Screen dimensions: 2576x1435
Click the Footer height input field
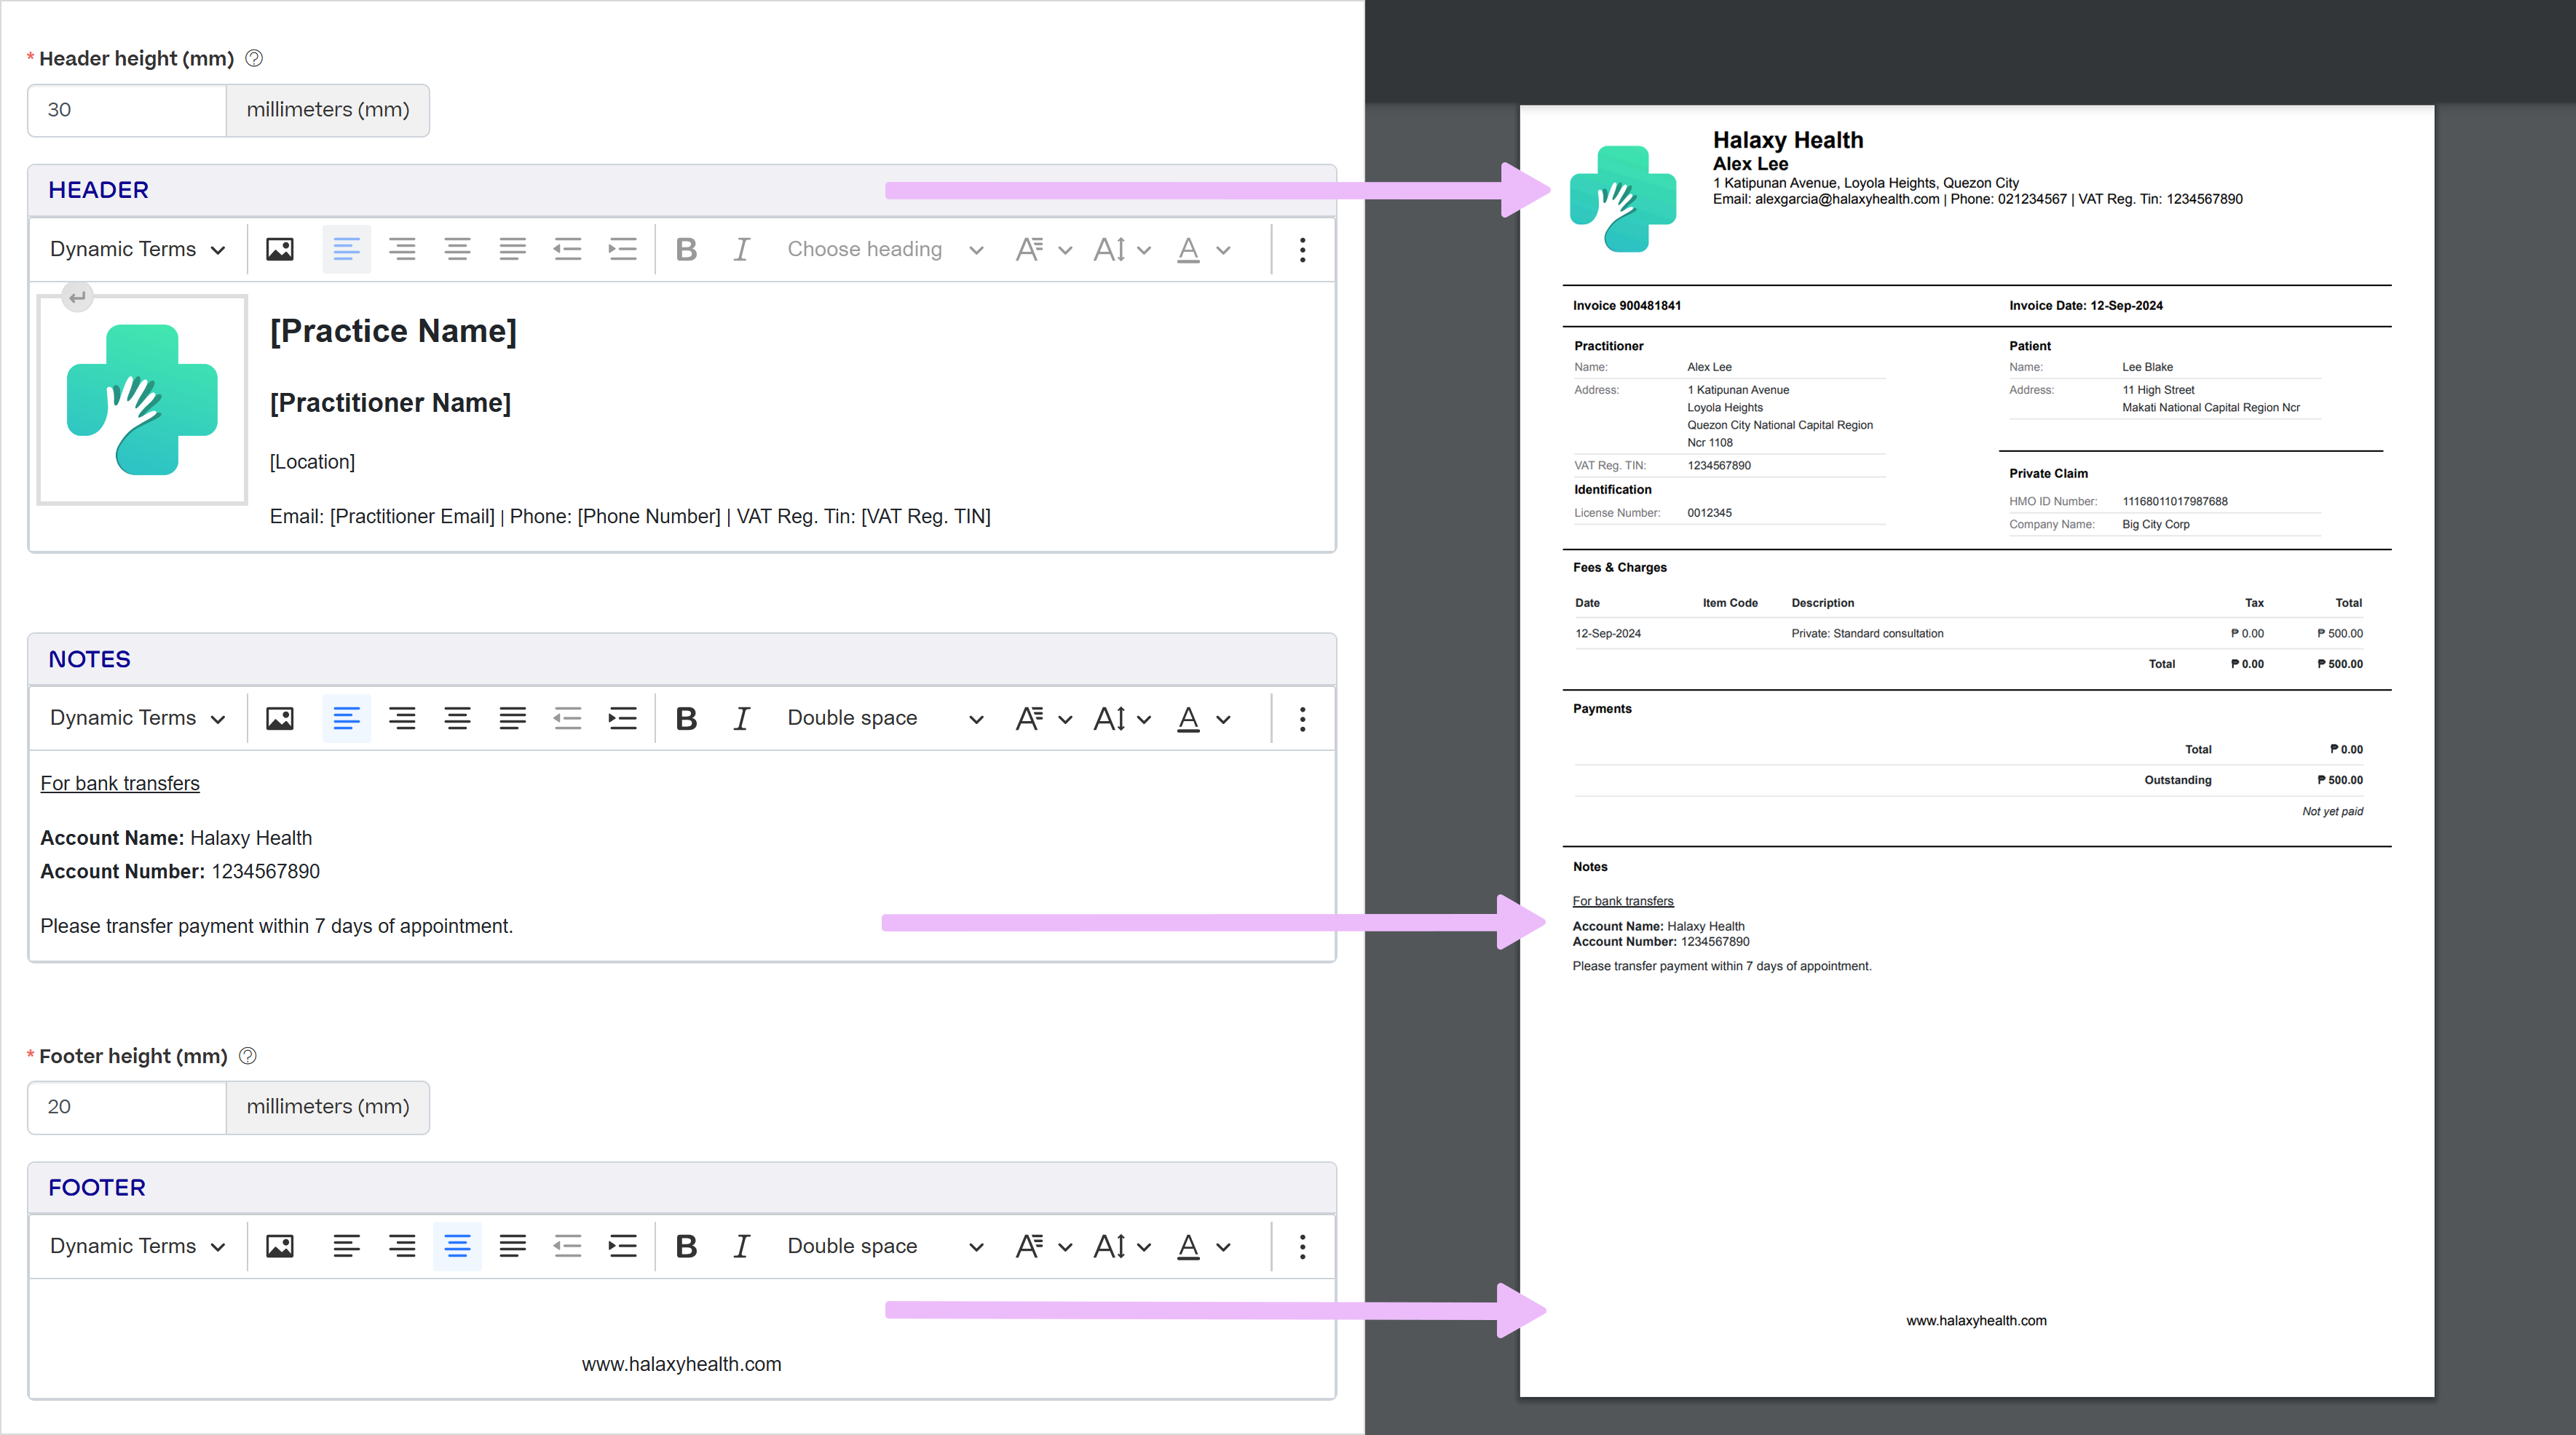pyautogui.click(x=127, y=1108)
